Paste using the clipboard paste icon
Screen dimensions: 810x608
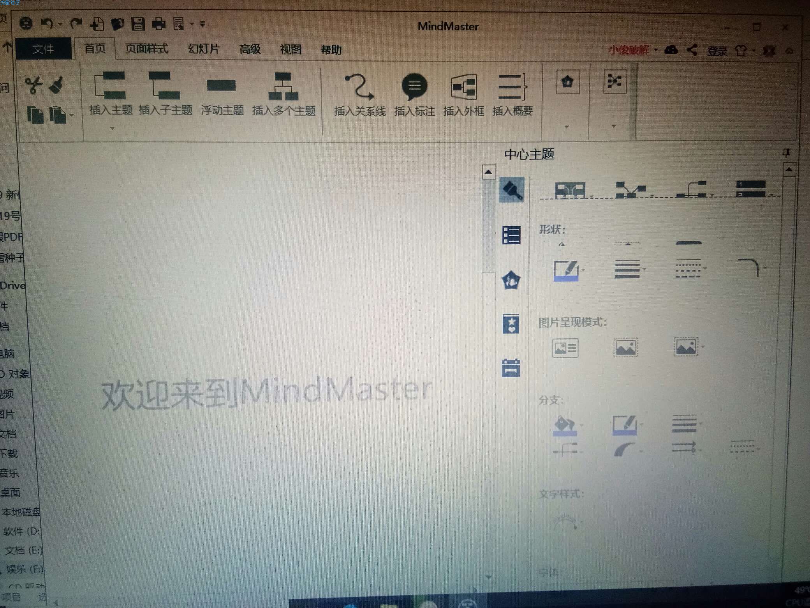(x=58, y=115)
